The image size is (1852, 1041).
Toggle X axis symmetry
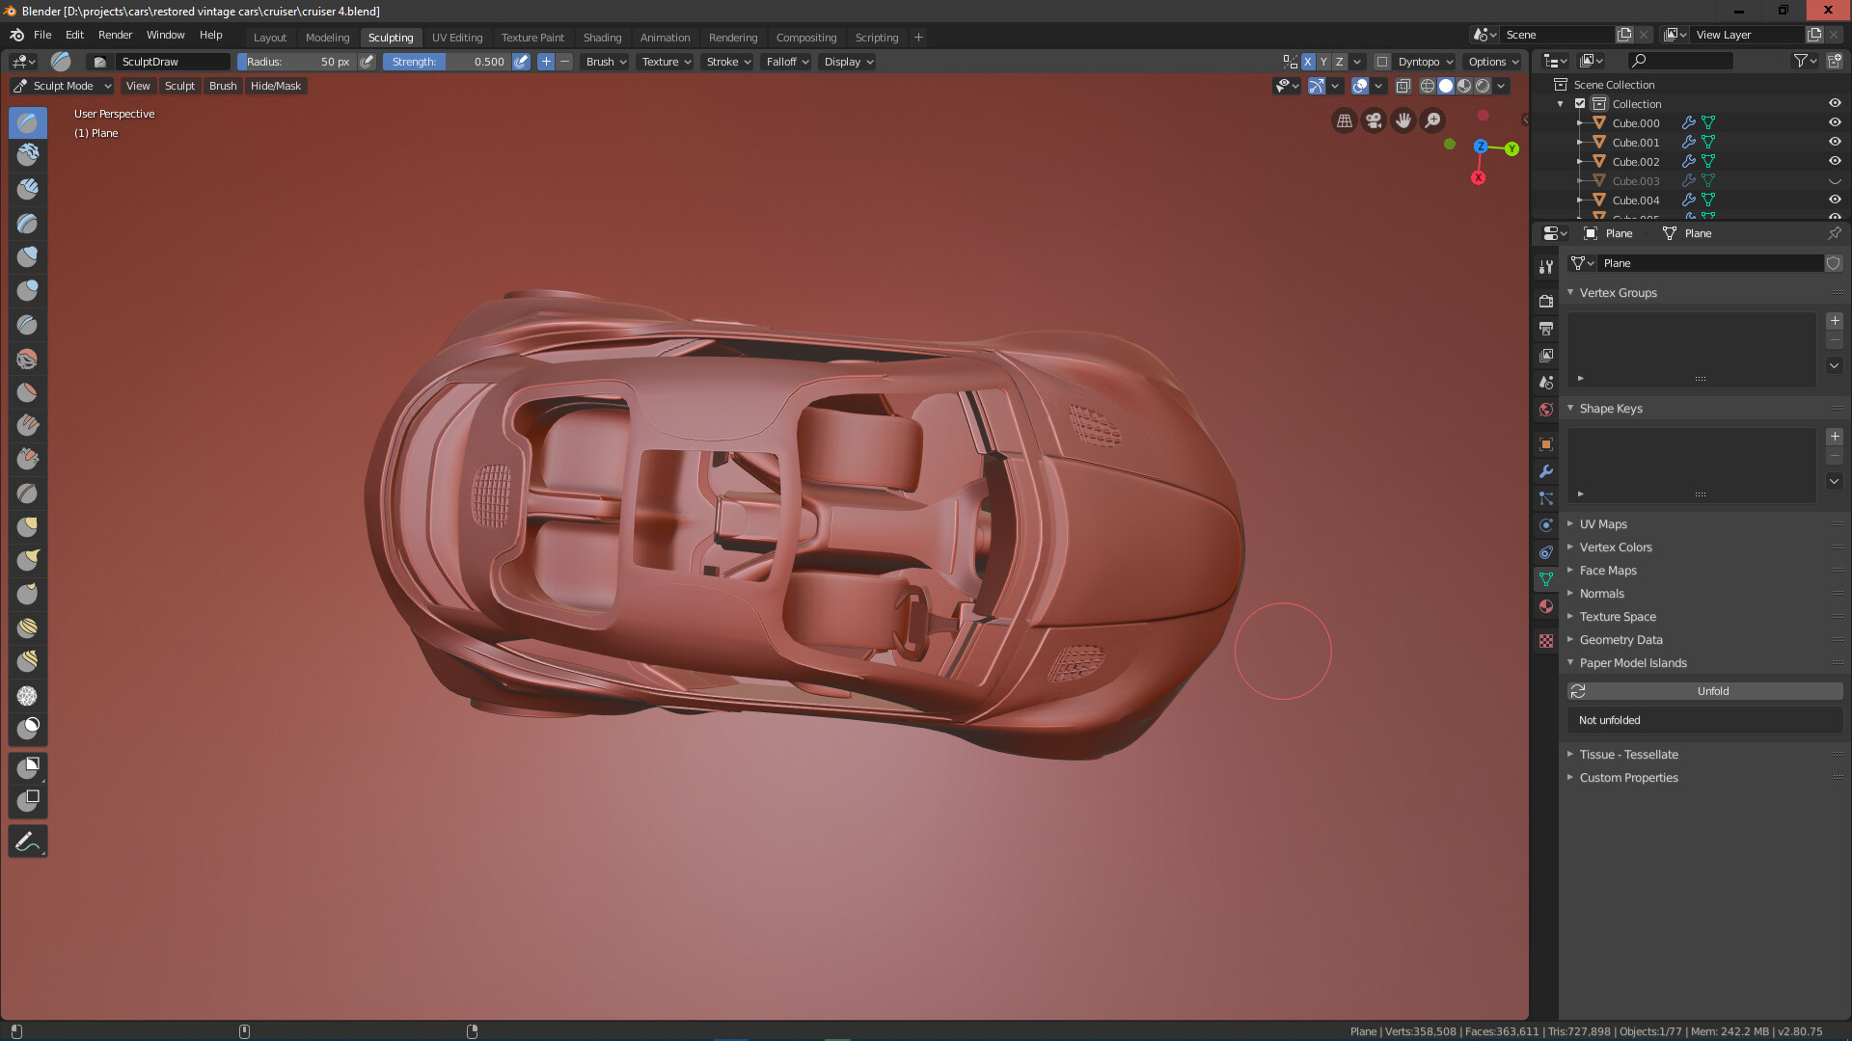coord(1308,62)
